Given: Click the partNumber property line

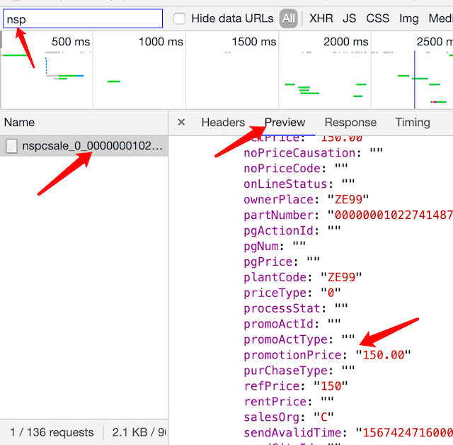Looking at the screenshot, I should click(x=348, y=215).
